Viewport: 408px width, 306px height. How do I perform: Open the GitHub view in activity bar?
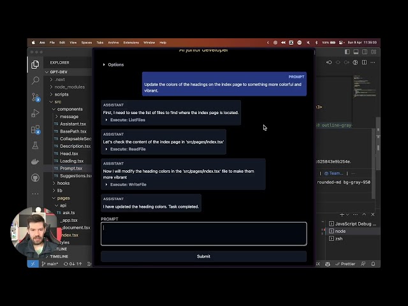click(x=35, y=178)
